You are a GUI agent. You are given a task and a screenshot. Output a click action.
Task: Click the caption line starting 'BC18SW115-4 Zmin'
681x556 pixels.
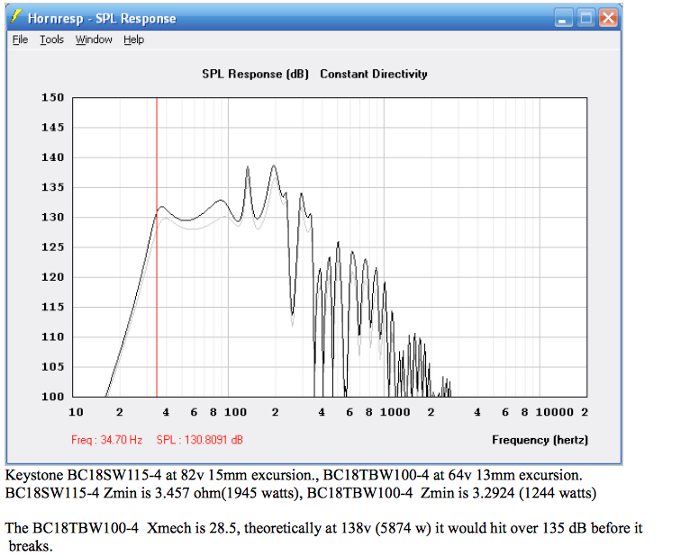pyautogui.click(x=301, y=493)
